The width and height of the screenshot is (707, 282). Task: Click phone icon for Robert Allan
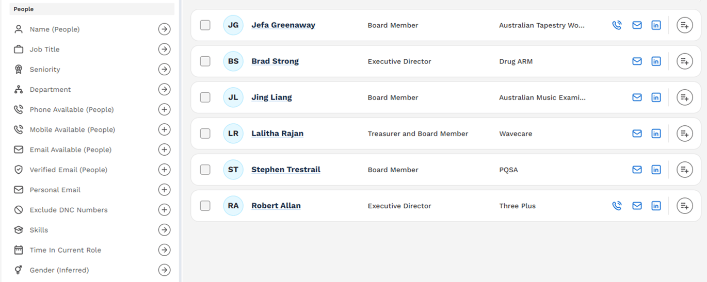[x=617, y=206]
